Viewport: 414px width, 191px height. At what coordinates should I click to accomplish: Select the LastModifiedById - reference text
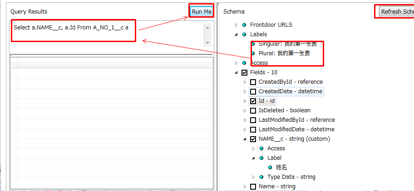click(x=297, y=120)
